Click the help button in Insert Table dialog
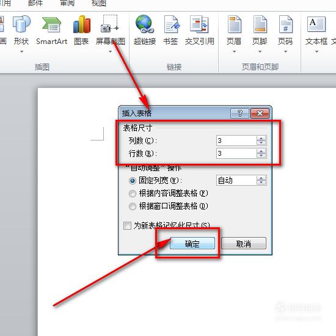The width and height of the screenshot is (336, 336). pos(239,113)
